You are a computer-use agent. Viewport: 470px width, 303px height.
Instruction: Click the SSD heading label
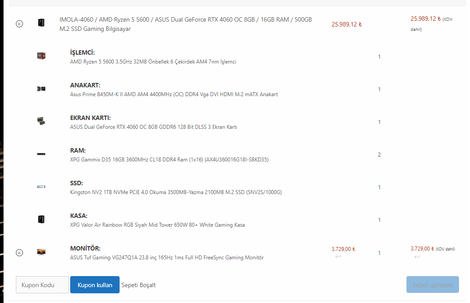tap(76, 183)
